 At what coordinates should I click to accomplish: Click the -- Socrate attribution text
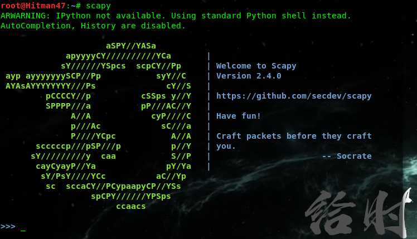click(347, 156)
